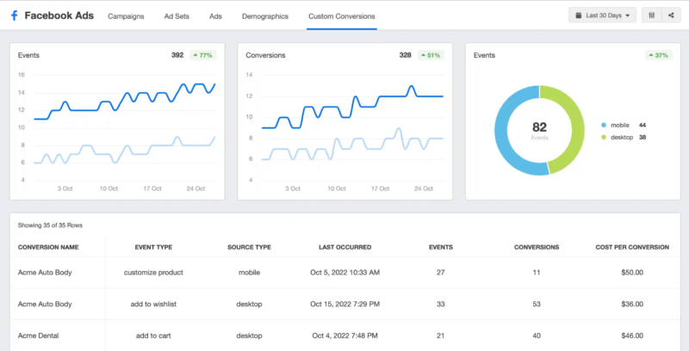Click 'add to cart' event type cell
Viewport: 689px width, 351px height.
tap(153, 336)
